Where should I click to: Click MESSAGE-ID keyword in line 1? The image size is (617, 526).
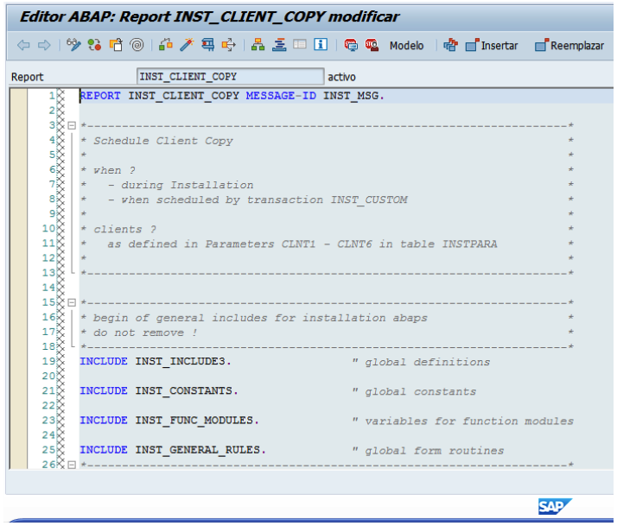[x=281, y=96]
